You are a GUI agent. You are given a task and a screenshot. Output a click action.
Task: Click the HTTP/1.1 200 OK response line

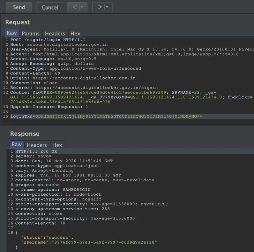click(36, 152)
